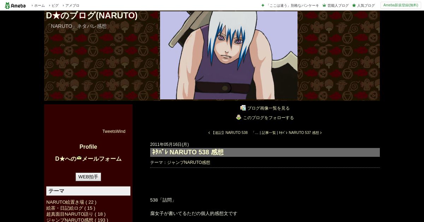Open theme NARUTO絵置き場 ( 22 )
This screenshot has height=222, width=424.
(71, 202)
